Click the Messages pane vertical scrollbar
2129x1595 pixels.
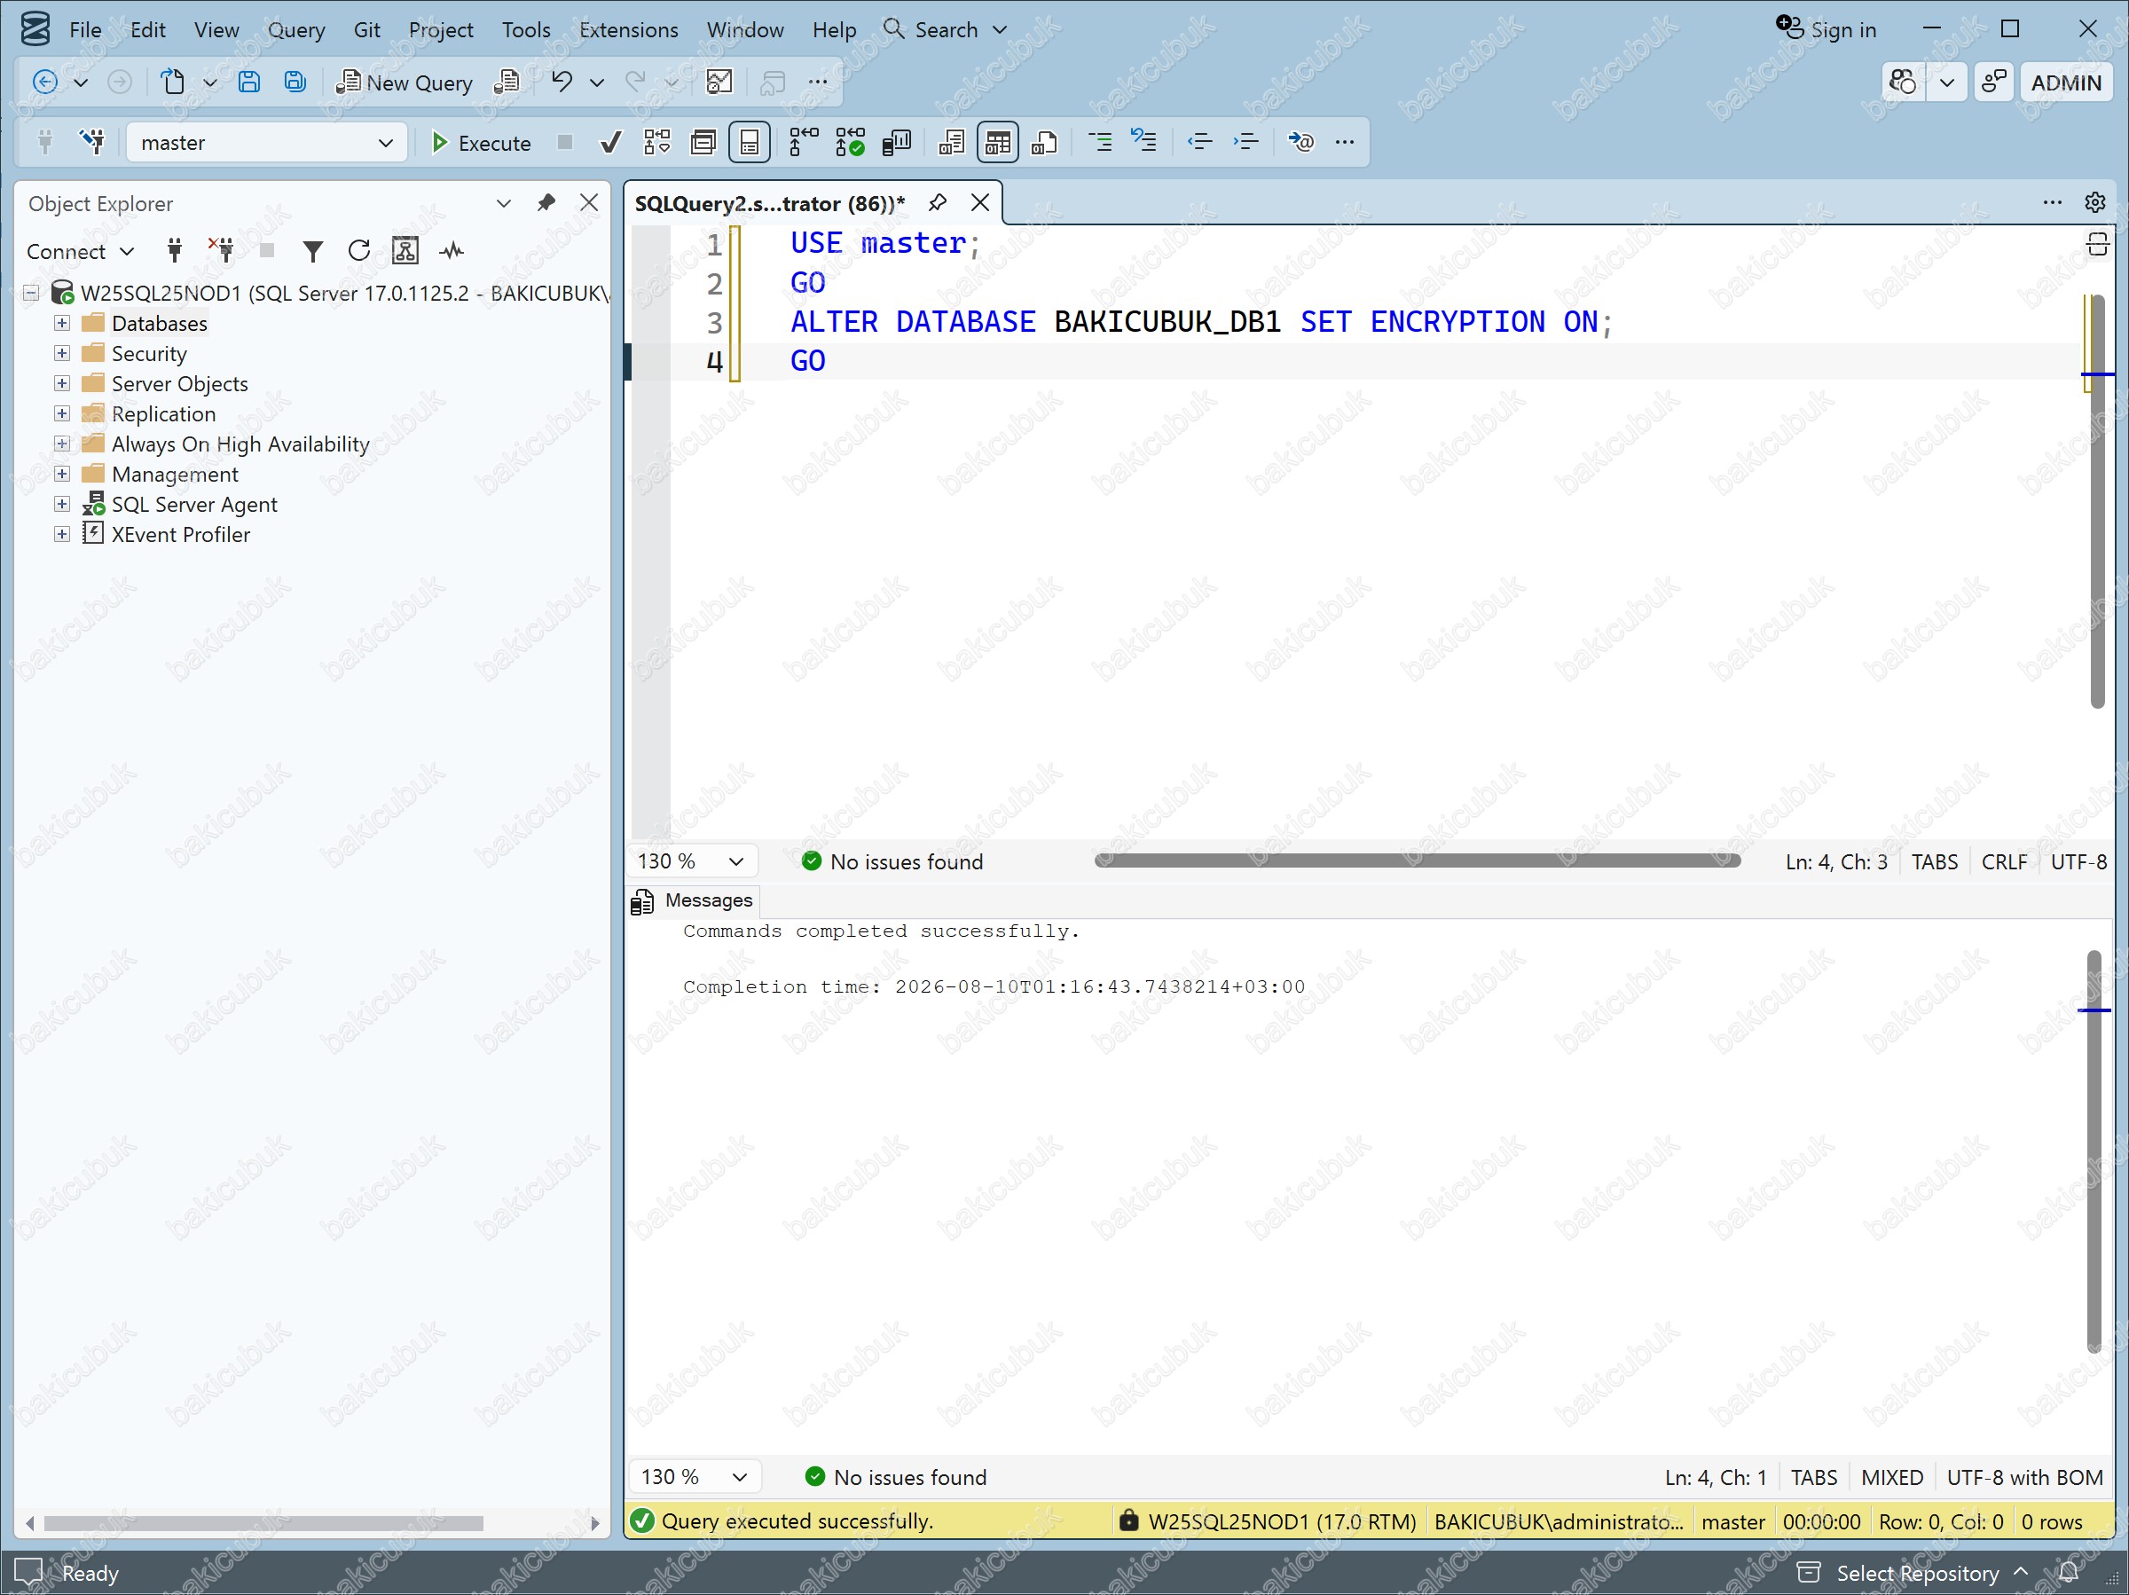click(2094, 1151)
